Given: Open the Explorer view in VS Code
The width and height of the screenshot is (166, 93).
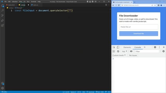Looking at the screenshot, I should 2,5.
